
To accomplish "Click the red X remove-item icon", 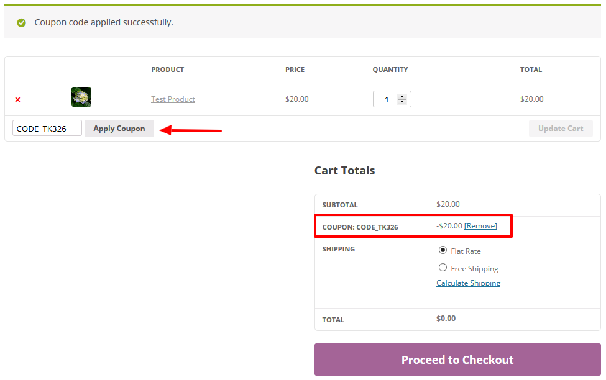I will coord(17,99).
